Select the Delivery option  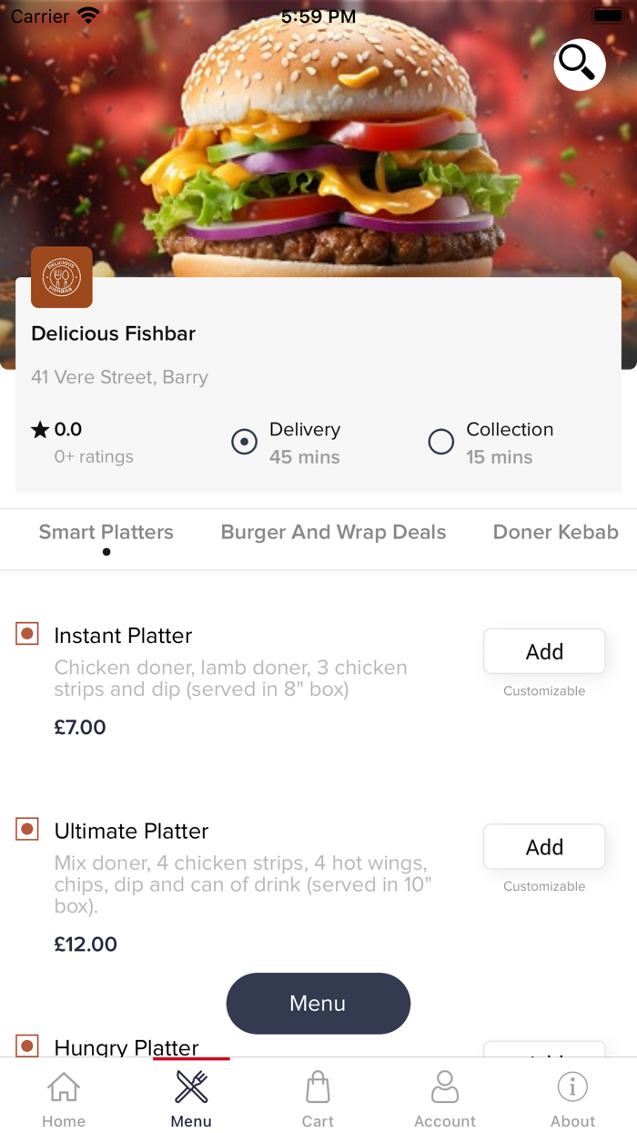point(244,442)
